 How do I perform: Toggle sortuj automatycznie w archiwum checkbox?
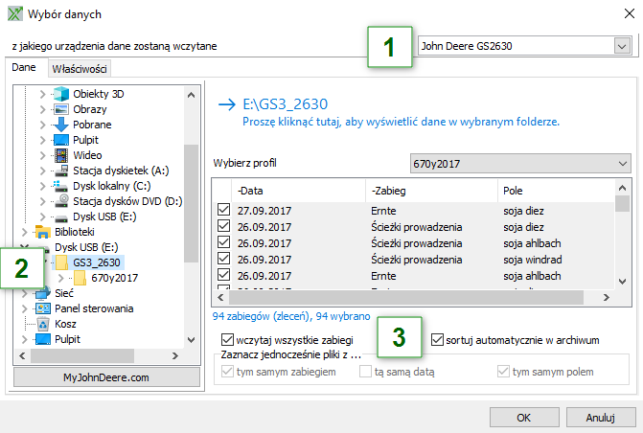(x=438, y=340)
